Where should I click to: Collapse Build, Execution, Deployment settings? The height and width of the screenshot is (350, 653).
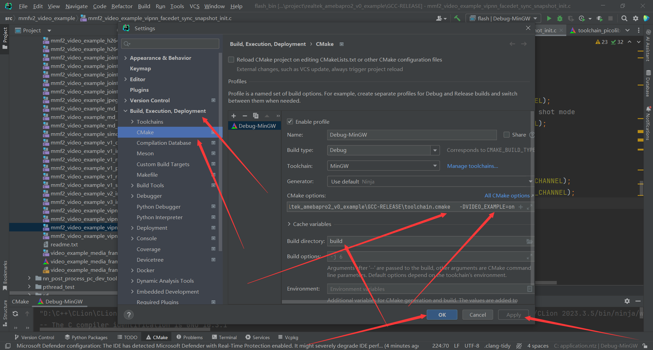[x=125, y=111]
